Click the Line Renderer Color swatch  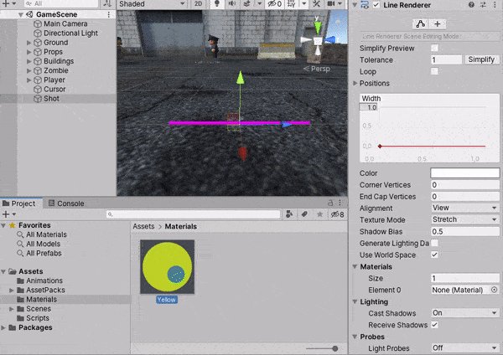click(x=465, y=173)
